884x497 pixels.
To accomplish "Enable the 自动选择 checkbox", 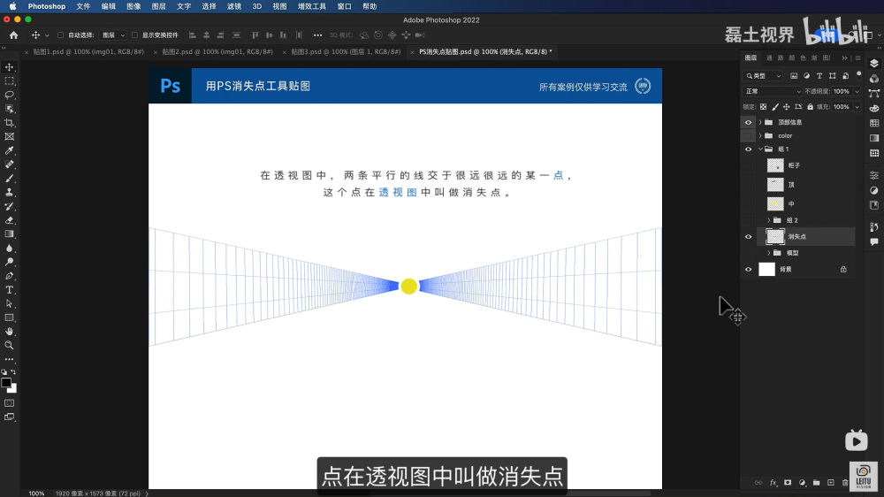I will 61,35.
